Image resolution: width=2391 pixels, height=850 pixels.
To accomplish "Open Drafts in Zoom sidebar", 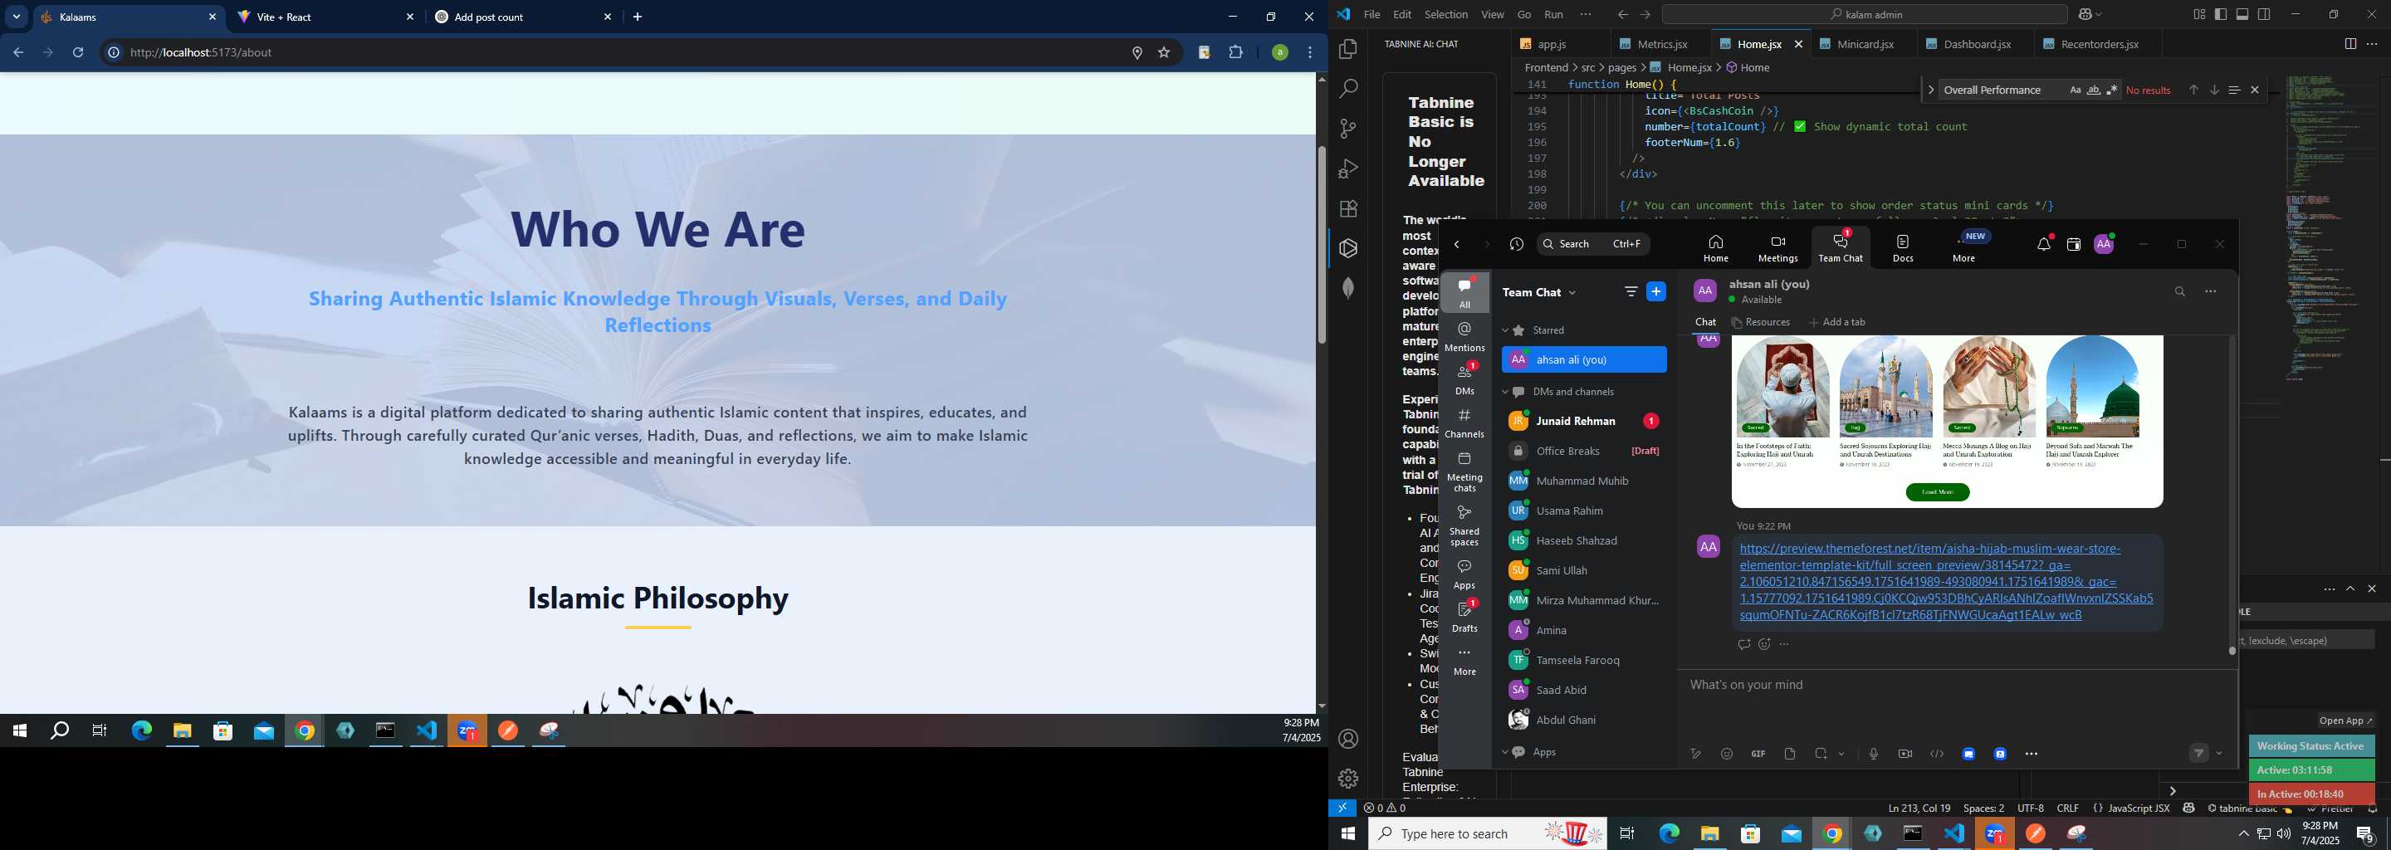I will (x=1464, y=616).
